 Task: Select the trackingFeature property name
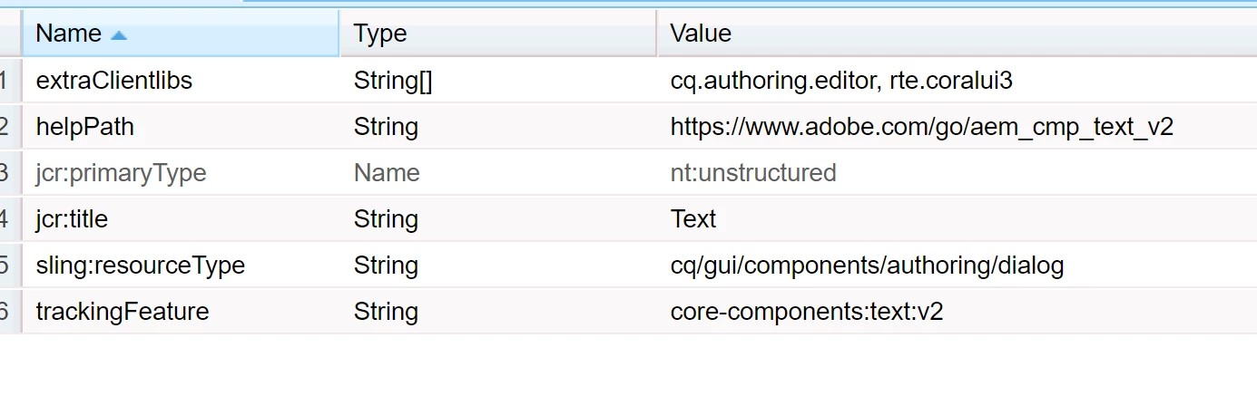click(x=123, y=312)
